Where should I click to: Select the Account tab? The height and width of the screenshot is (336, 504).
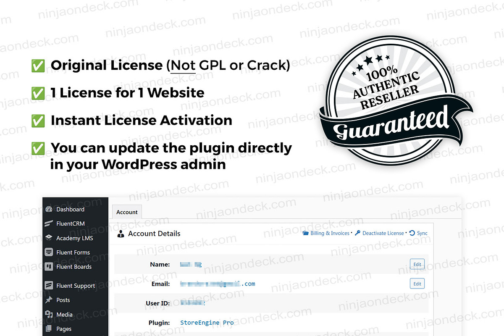click(127, 212)
